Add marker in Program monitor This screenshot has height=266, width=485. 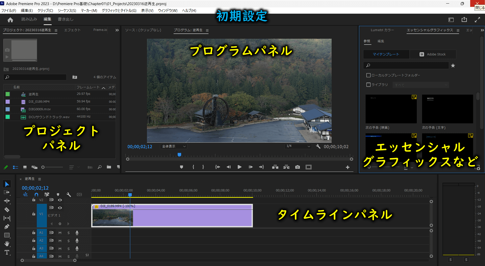pyautogui.click(x=181, y=167)
